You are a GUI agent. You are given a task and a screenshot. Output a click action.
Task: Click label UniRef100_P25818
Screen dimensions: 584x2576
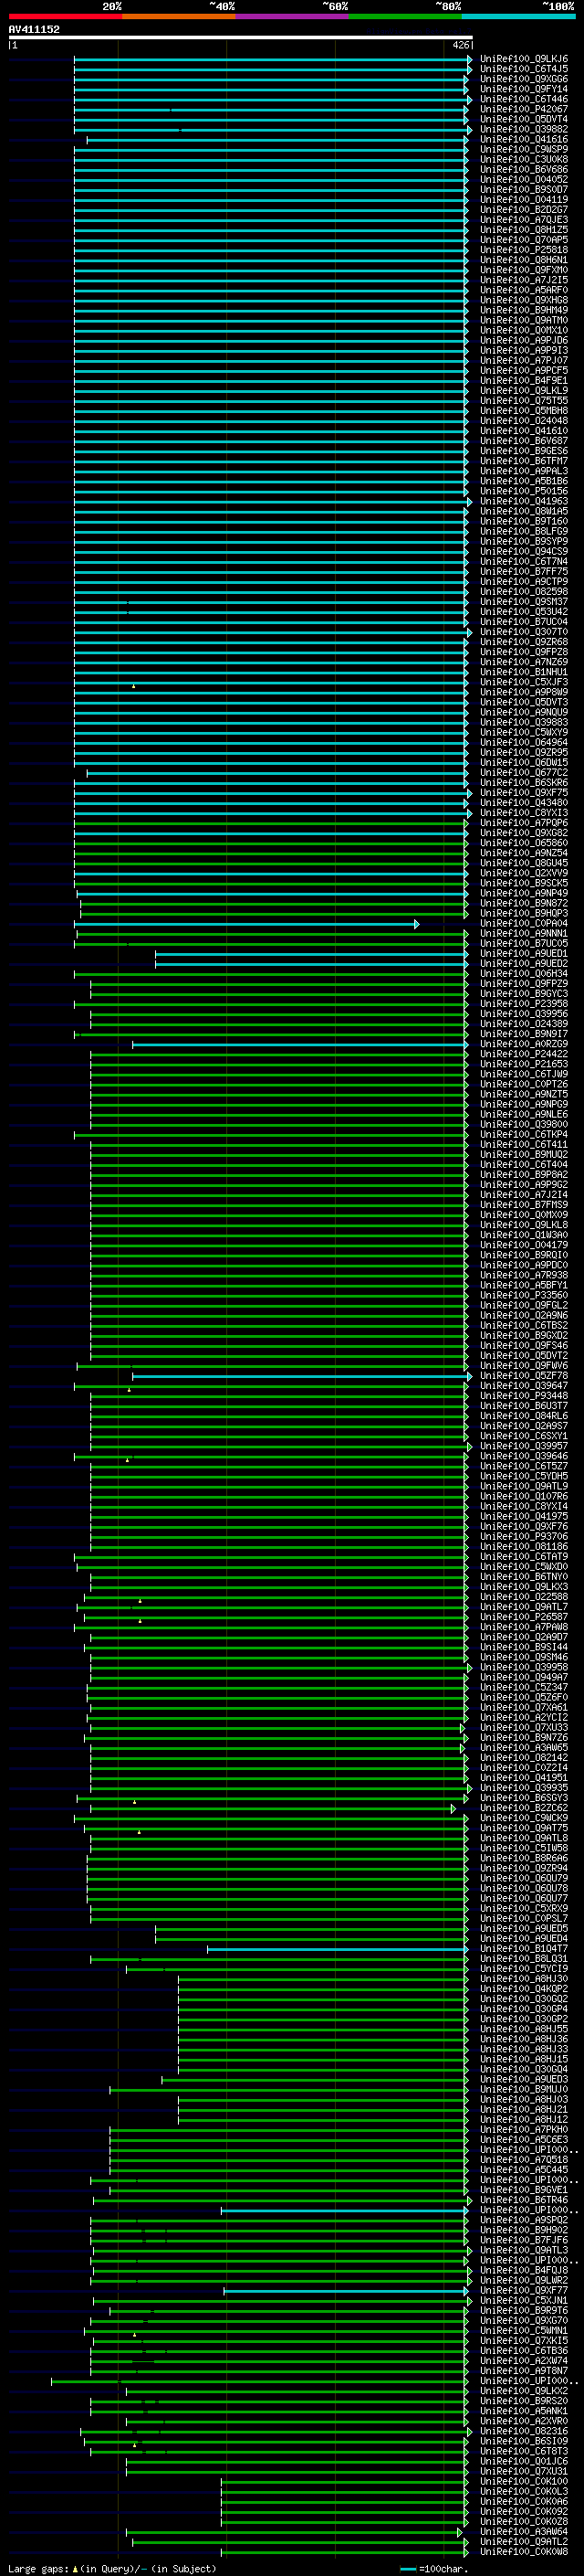(524, 250)
